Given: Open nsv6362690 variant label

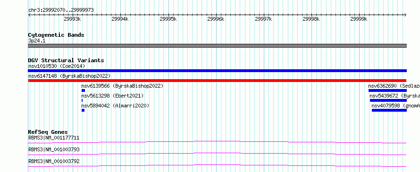Looking at the screenshot, I should click(394, 86).
